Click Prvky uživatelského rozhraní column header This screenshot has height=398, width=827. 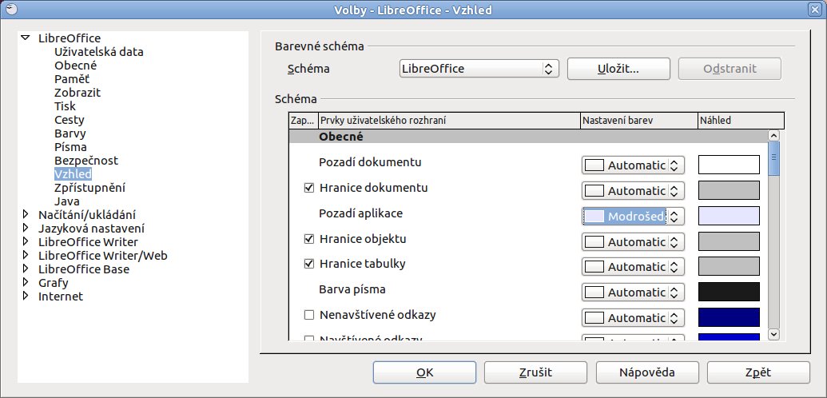pyautogui.click(x=449, y=121)
